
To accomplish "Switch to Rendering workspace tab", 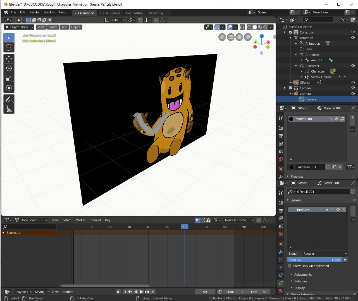I will coord(156,13).
